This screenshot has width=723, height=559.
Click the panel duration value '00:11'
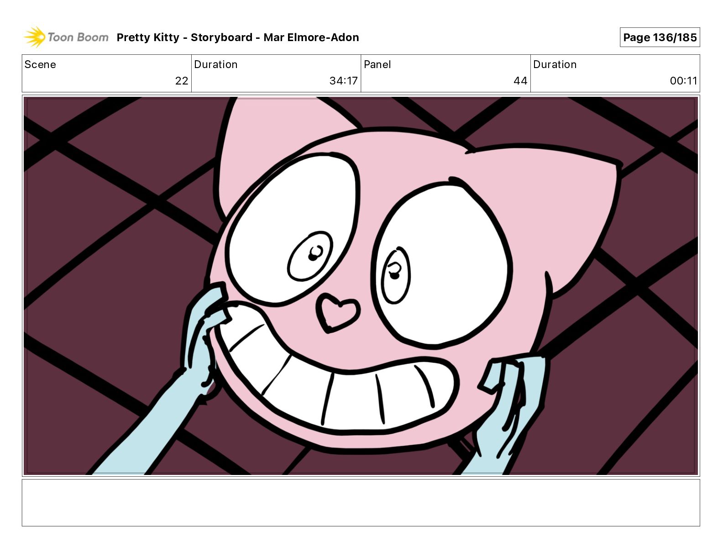[683, 81]
